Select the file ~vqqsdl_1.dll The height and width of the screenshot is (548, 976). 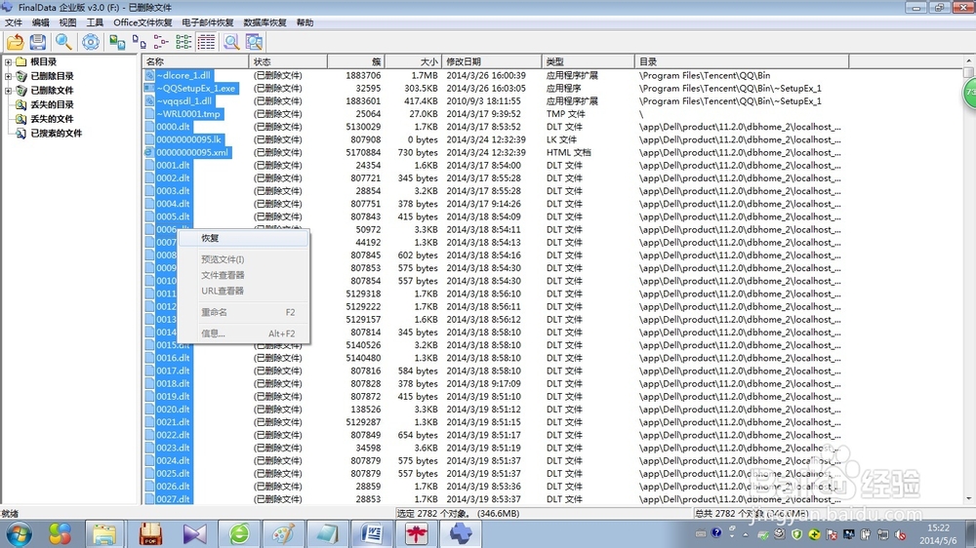tap(183, 100)
